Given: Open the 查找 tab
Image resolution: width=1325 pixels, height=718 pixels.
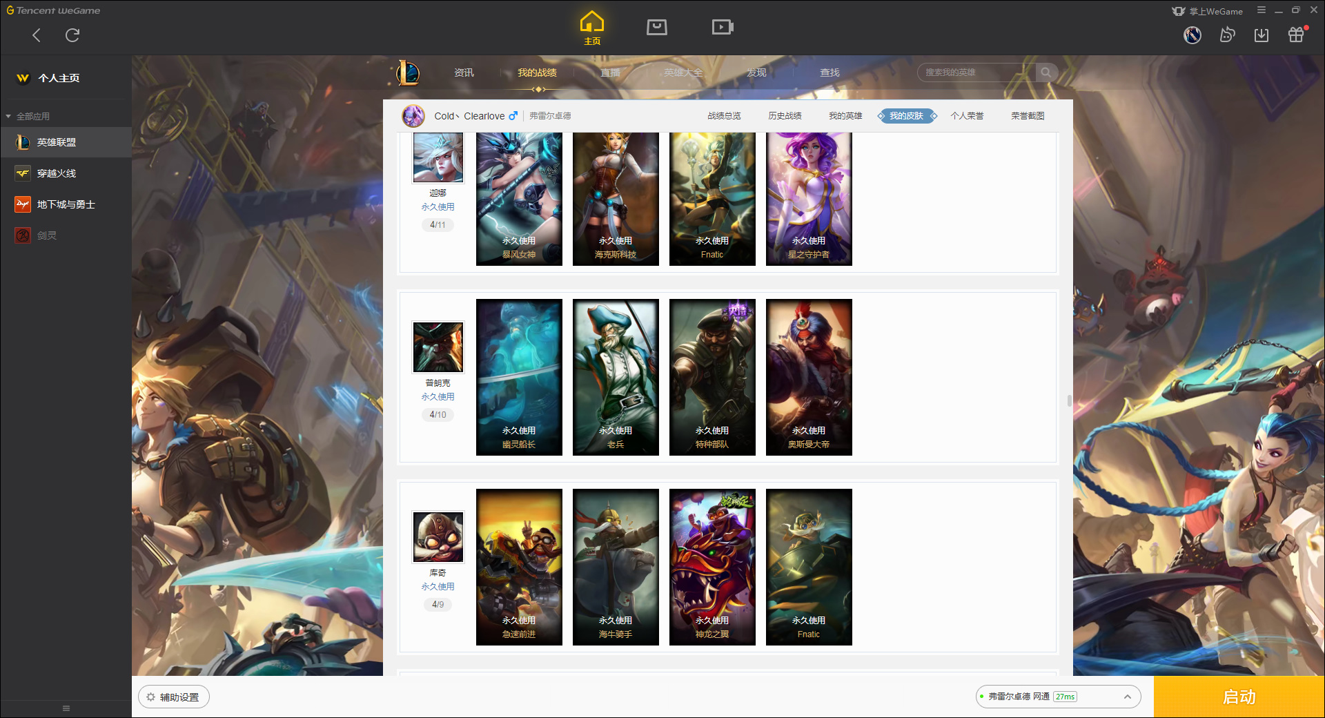Looking at the screenshot, I should [830, 72].
